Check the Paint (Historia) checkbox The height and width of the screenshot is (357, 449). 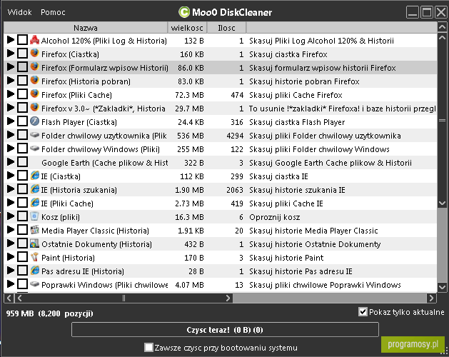click(22, 257)
